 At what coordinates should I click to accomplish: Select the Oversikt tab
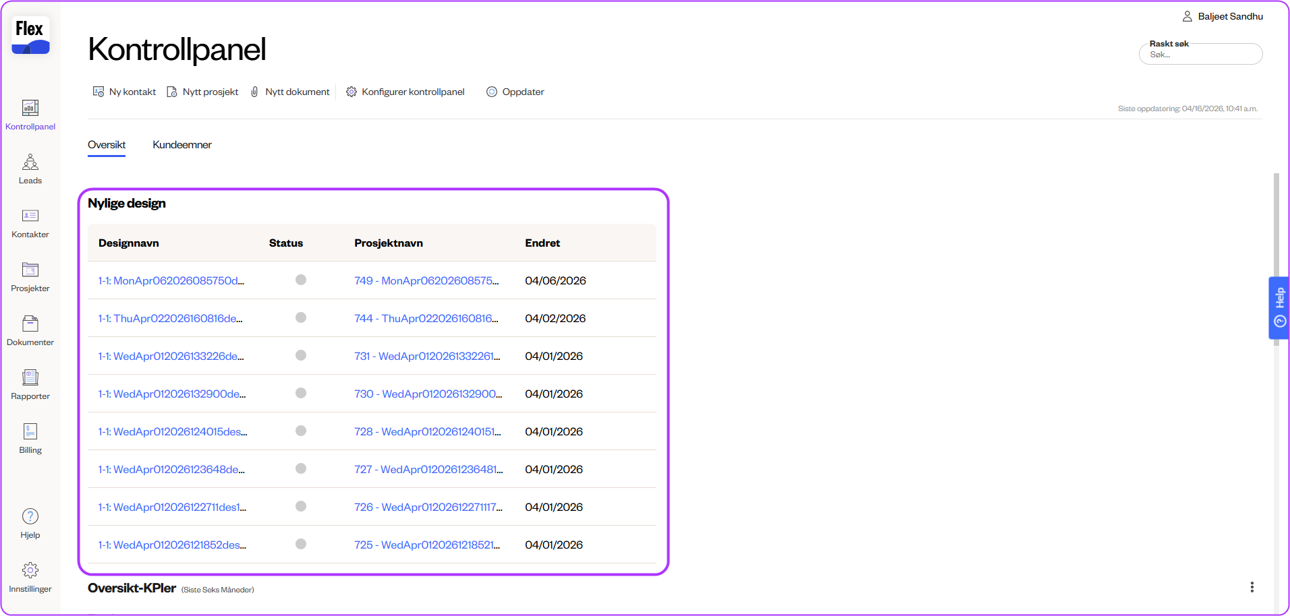pos(107,145)
